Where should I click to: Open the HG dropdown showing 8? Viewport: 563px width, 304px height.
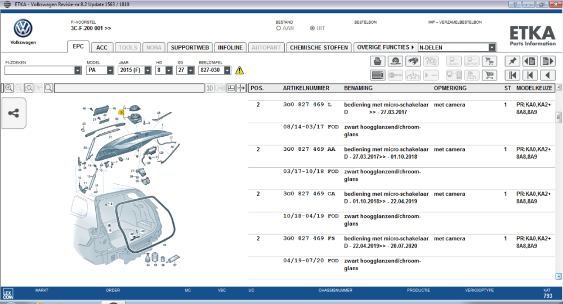(x=169, y=70)
